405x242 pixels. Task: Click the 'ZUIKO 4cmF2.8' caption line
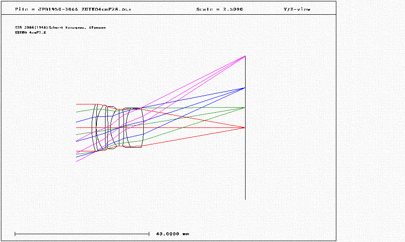(x=30, y=33)
